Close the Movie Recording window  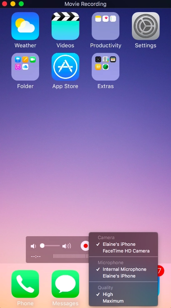[x=5, y=4]
